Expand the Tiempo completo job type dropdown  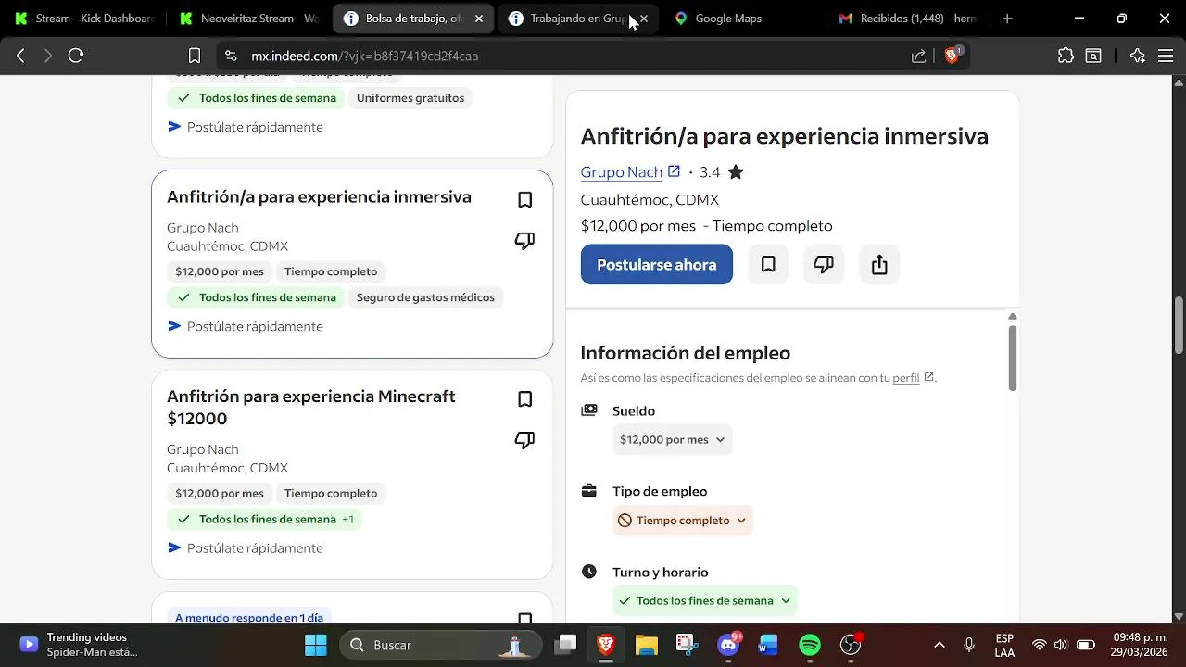click(x=683, y=521)
